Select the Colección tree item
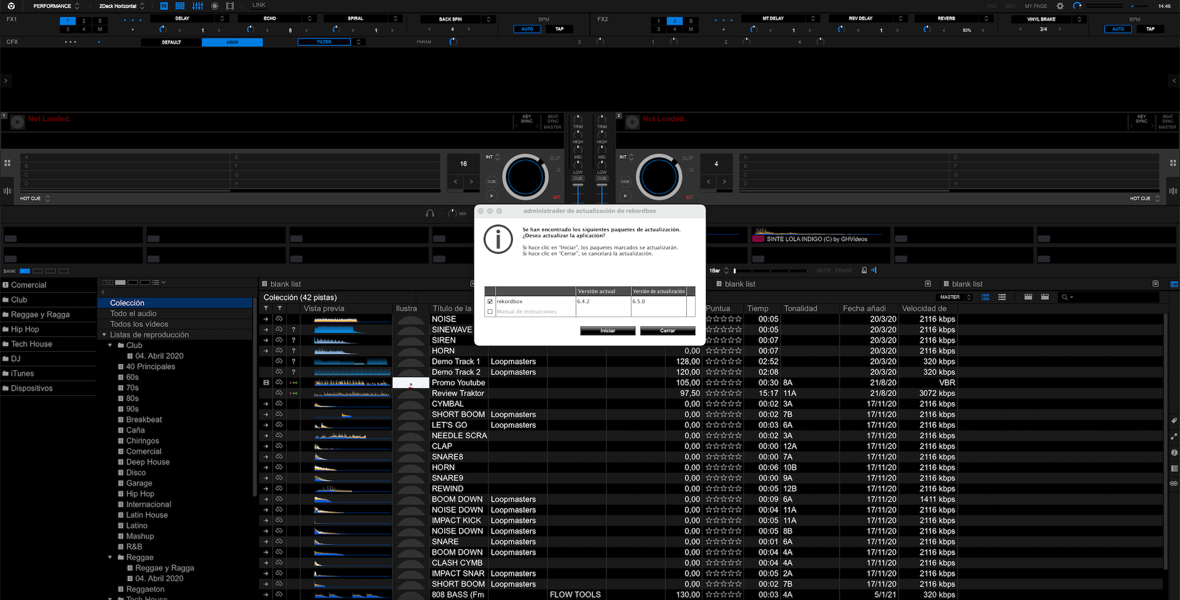 pos(175,303)
